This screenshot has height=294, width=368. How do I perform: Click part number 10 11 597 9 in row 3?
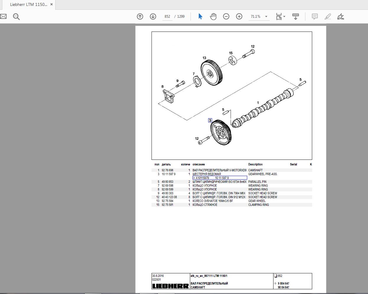coord(168,174)
